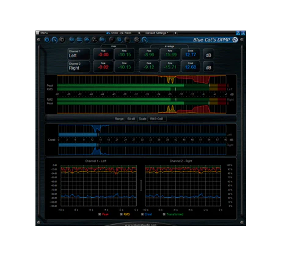This screenshot has width=281, height=254.
Task: Click the info icon beside help
Action: click(x=243, y=33)
